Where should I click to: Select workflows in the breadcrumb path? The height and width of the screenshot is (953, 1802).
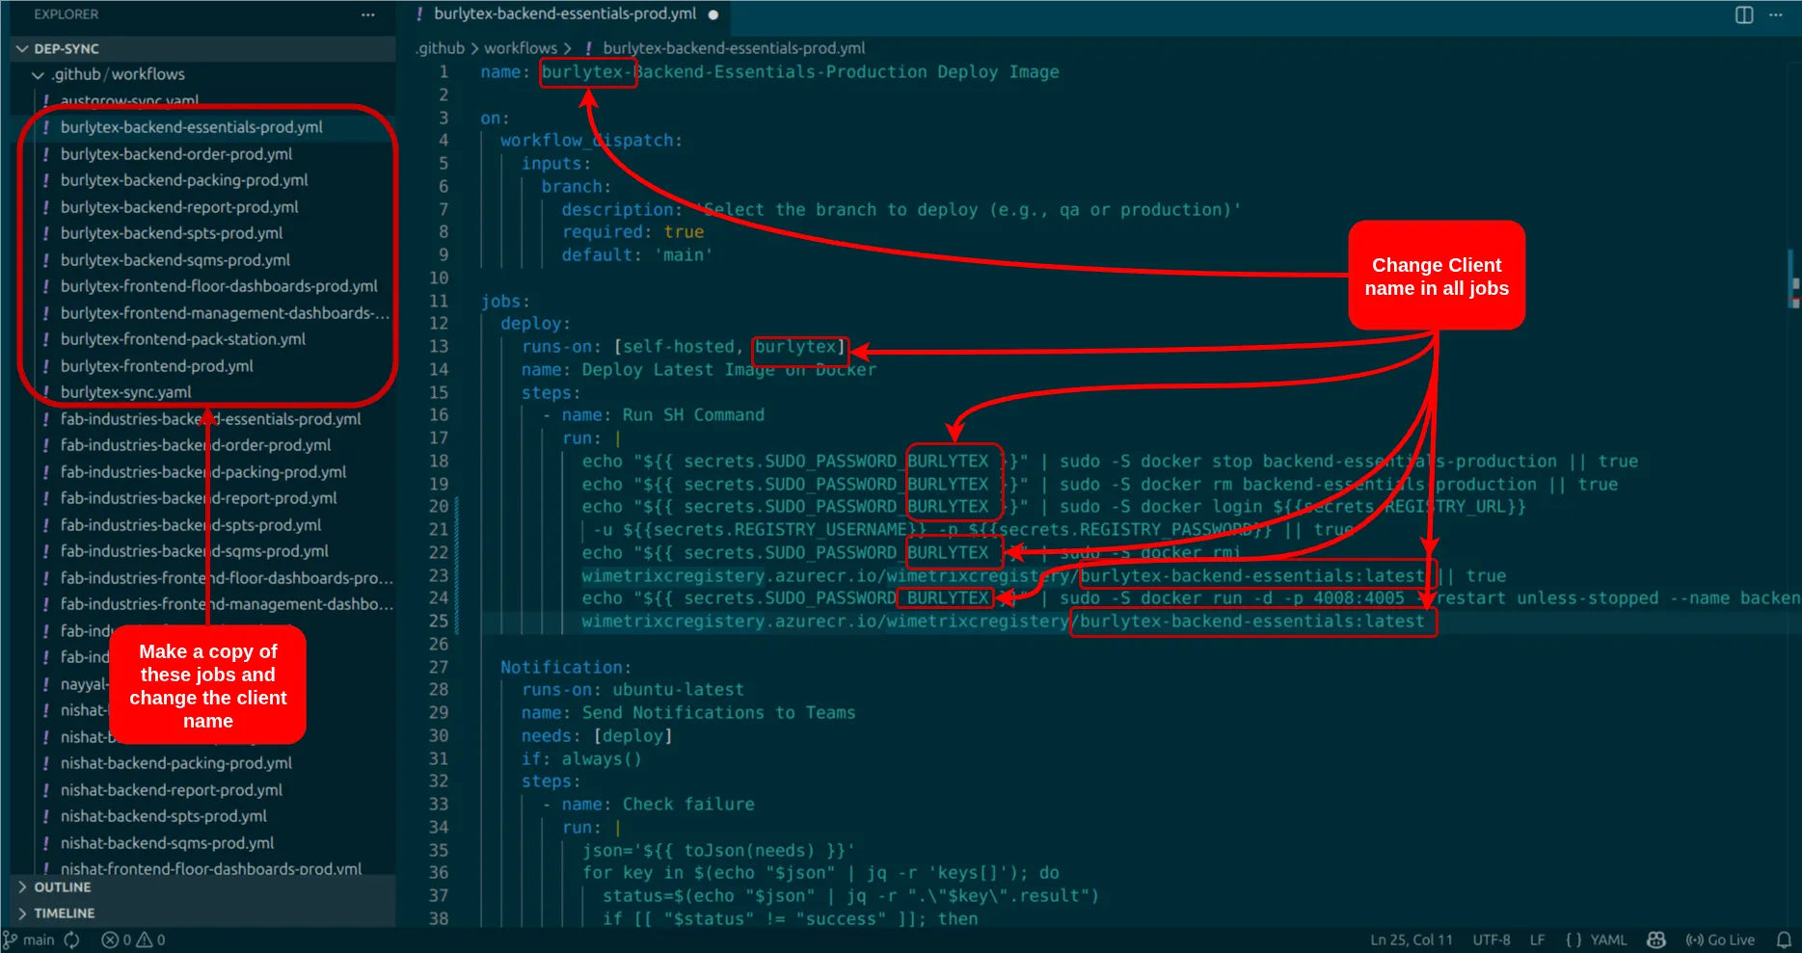(521, 47)
